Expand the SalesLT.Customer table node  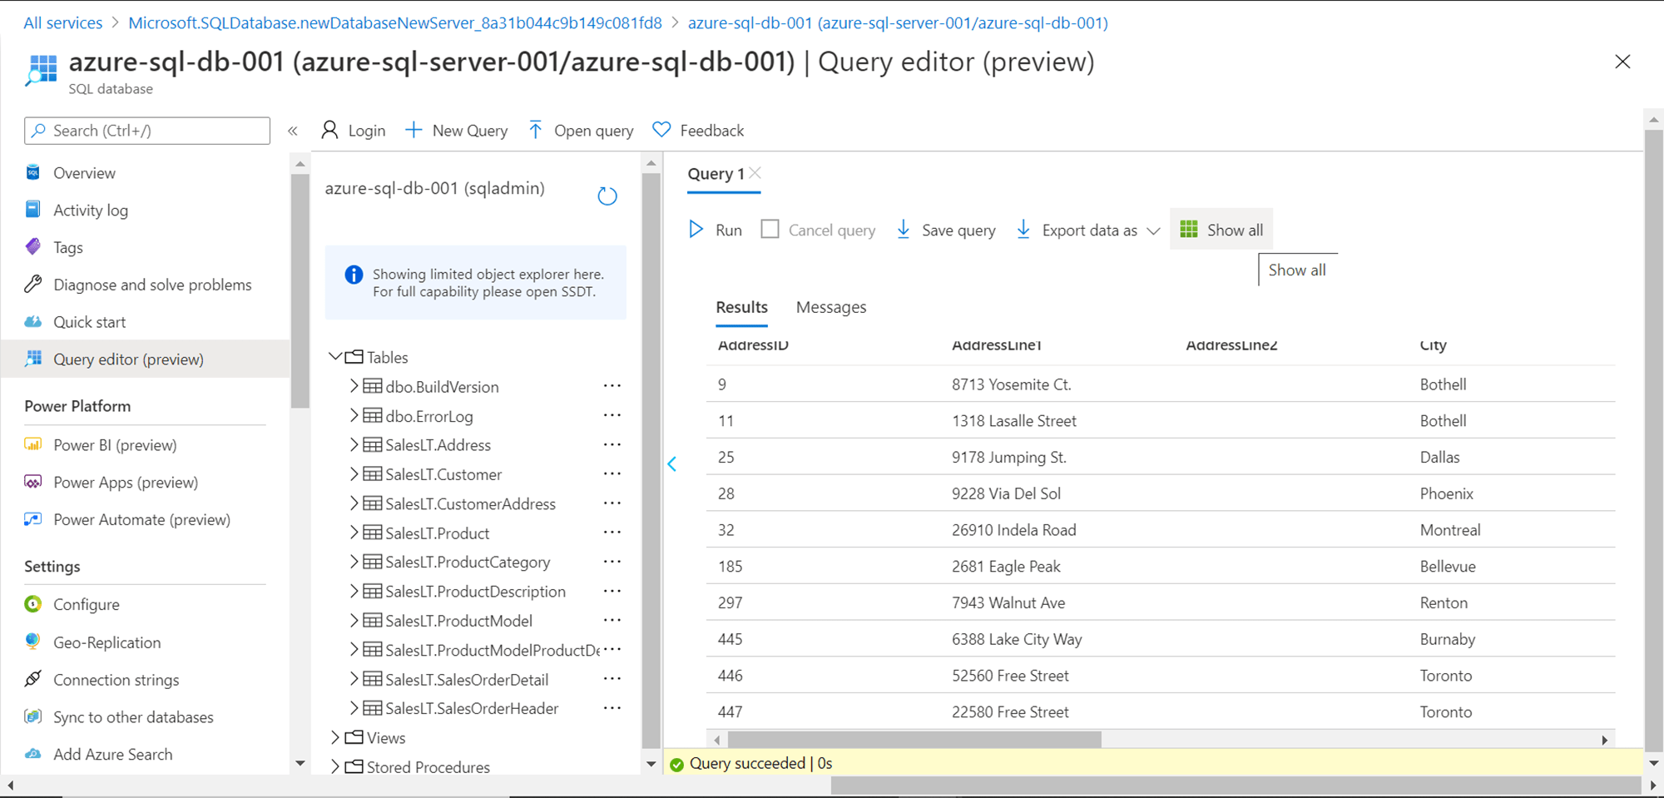[x=354, y=473]
